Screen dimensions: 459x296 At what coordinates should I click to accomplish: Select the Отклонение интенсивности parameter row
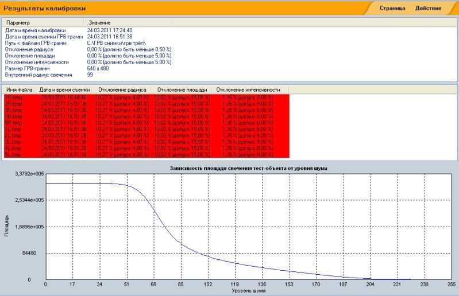click(88, 62)
